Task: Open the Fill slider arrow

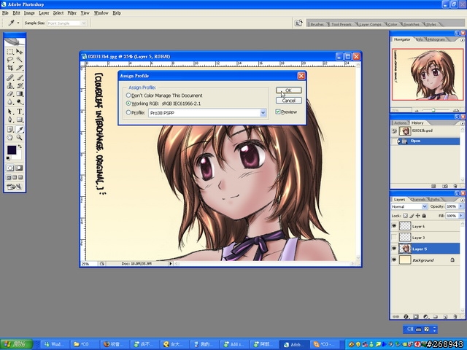Action: (461, 216)
